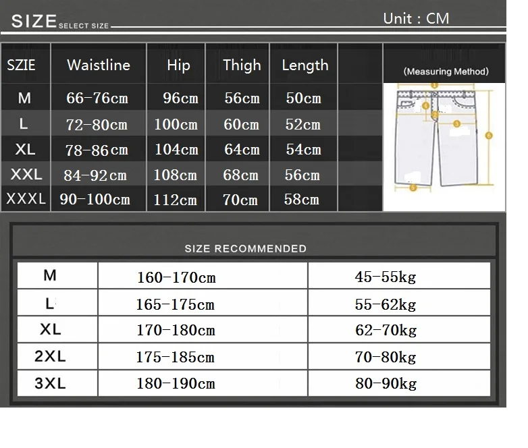528x448 pixels.
Task: Click weight range '55-62kg'
Action: (386, 305)
